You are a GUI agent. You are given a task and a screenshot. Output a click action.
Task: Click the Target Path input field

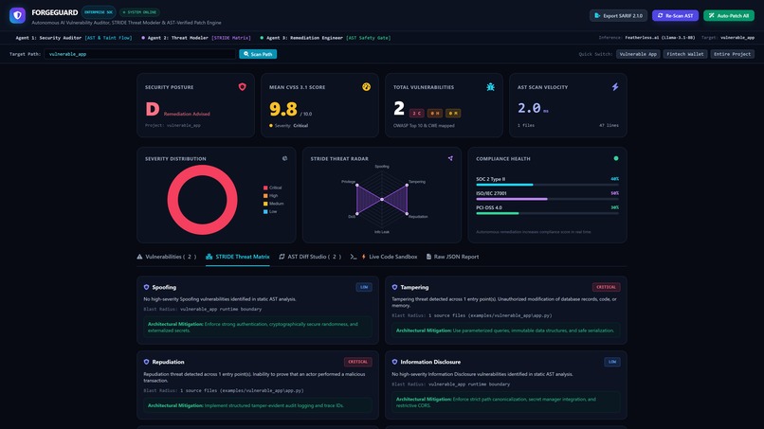coord(140,54)
